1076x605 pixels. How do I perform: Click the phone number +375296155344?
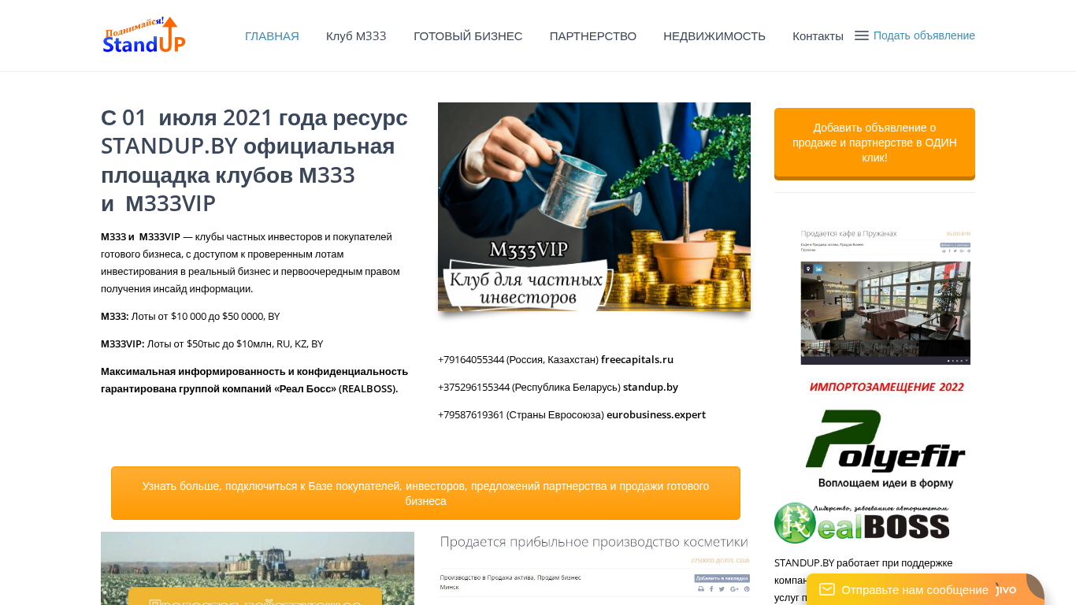pyautogui.click(x=474, y=387)
